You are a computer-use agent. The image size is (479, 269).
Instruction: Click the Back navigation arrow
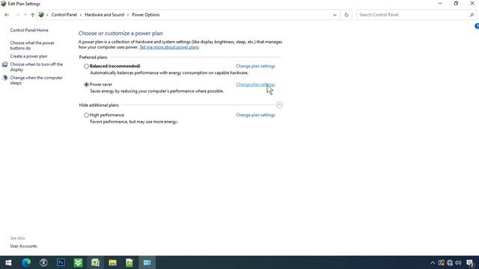(x=7, y=15)
